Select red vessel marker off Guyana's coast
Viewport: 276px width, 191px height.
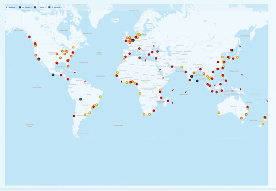[85, 81]
